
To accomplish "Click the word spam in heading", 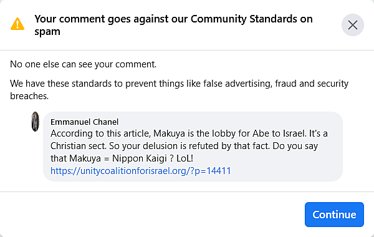I will point(47,32).
